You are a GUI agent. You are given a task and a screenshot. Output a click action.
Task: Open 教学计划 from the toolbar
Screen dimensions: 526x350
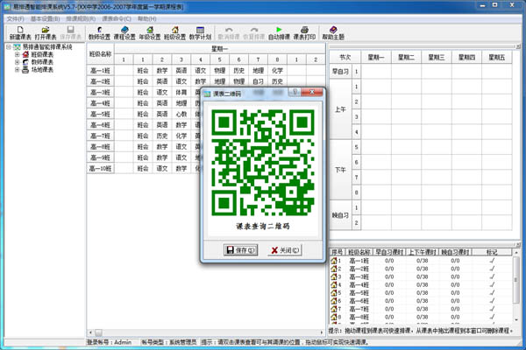200,33
